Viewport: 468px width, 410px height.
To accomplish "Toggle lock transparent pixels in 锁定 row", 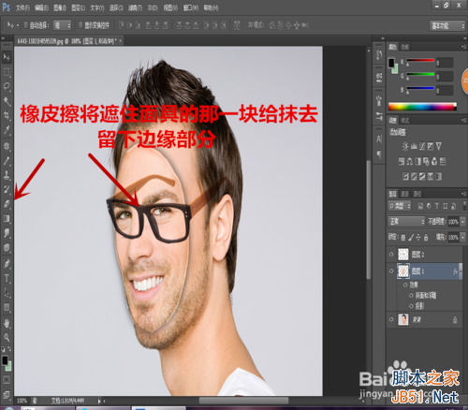I will pos(402,238).
